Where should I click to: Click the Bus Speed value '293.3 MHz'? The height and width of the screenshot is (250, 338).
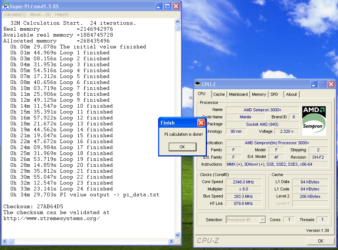point(243,196)
